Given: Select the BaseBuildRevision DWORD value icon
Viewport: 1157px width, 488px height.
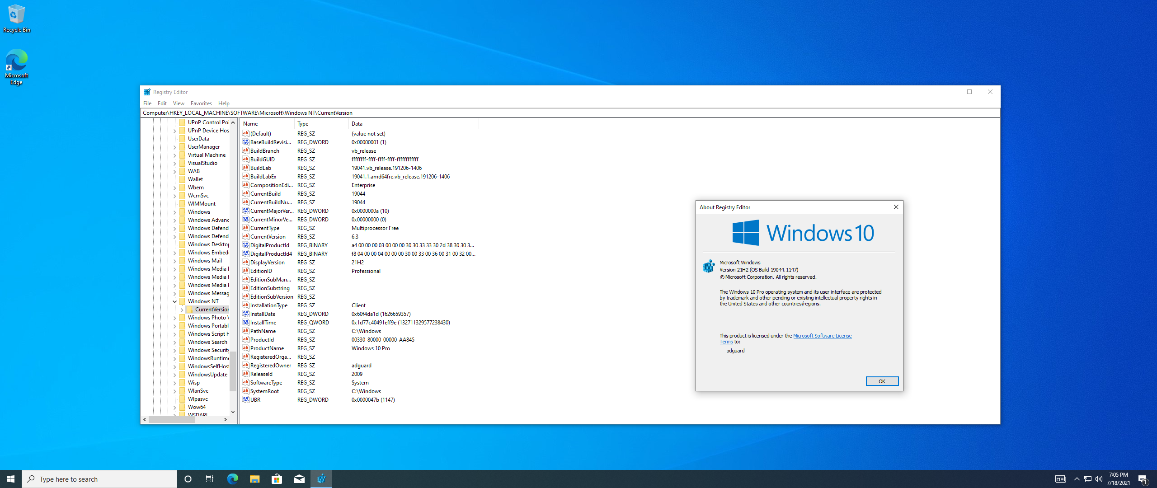Looking at the screenshot, I should [246, 142].
